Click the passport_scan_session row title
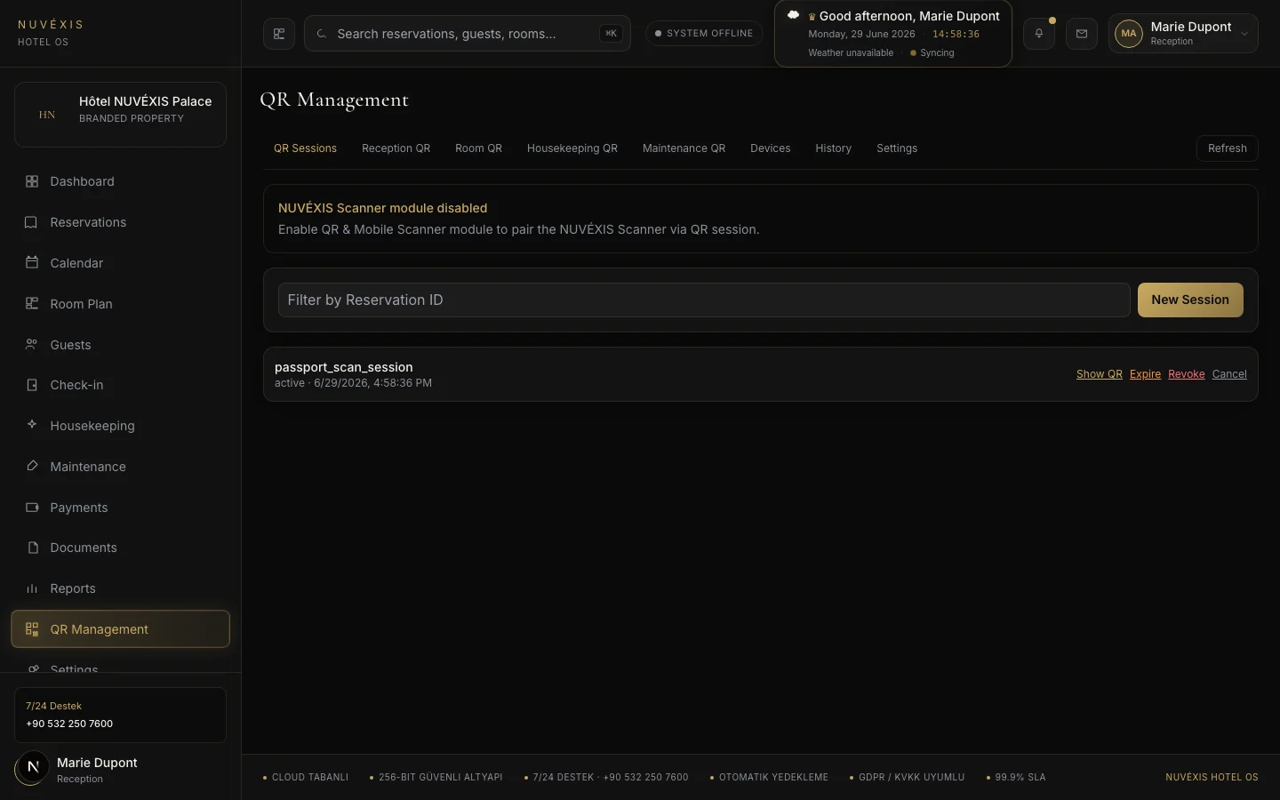This screenshot has height=800, width=1280. [x=343, y=367]
